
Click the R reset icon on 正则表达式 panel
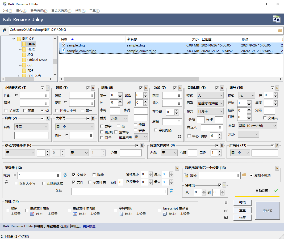click(47, 88)
